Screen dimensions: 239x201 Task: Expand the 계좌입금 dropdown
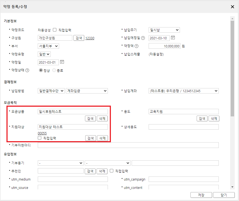click(87, 91)
